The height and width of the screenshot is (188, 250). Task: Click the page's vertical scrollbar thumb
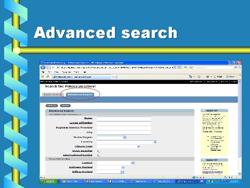[x=240, y=120]
